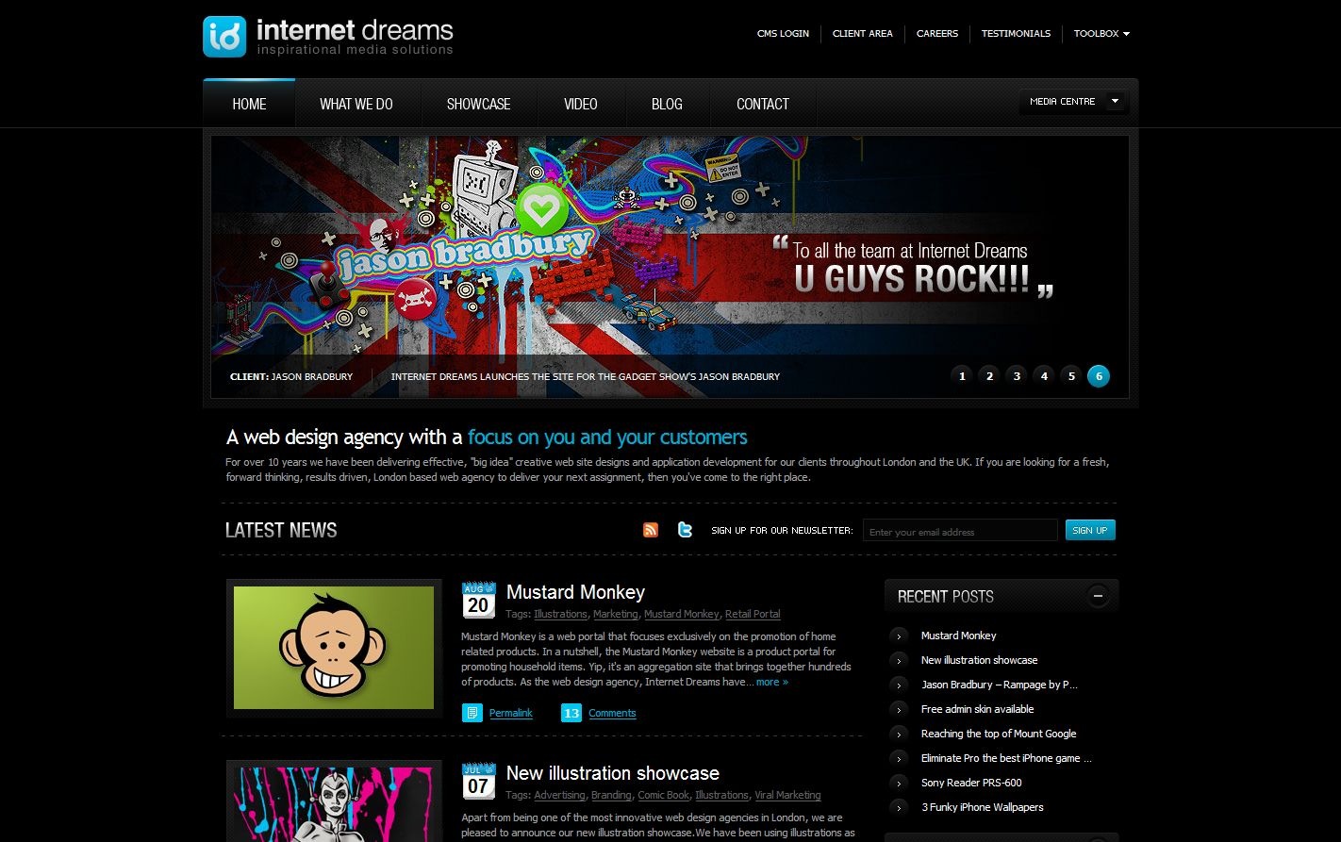The image size is (1341, 842).
Task: Click the arrow bullet beside Mustard Monkey recent post
Action: pyautogui.click(x=899, y=636)
